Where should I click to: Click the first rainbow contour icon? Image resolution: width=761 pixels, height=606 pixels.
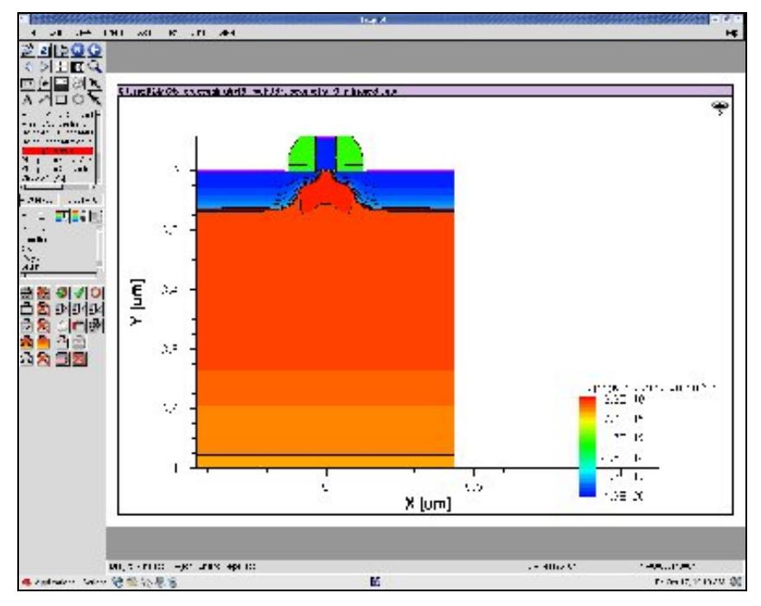coord(61,216)
